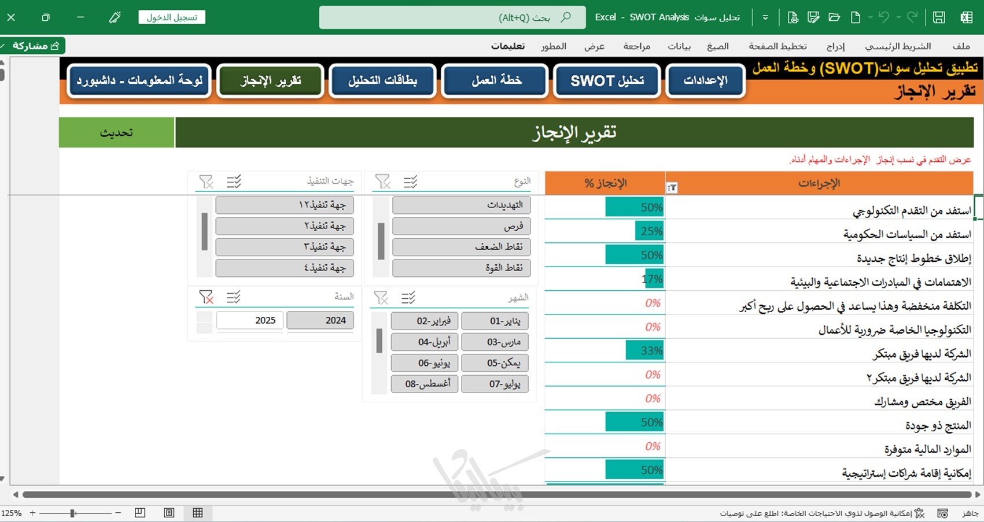This screenshot has width=984, height=522.
Task: Clear filter on جهات التنفيذ slicer
Action: [x=206, y=182]
